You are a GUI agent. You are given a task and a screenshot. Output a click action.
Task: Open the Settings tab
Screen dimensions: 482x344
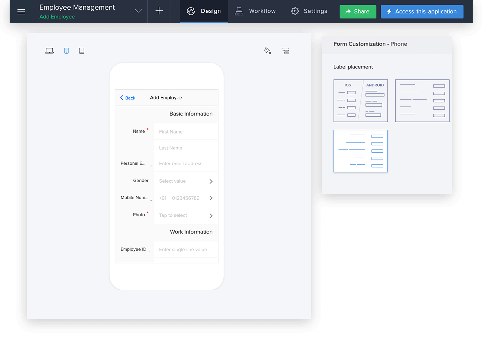309,11
